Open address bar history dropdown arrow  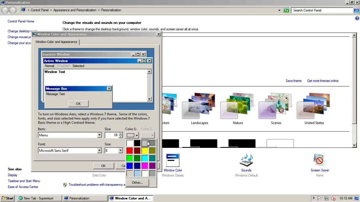click(279, 10)
